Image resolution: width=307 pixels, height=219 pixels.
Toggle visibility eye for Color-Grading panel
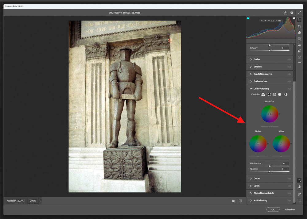click(290, 89)
